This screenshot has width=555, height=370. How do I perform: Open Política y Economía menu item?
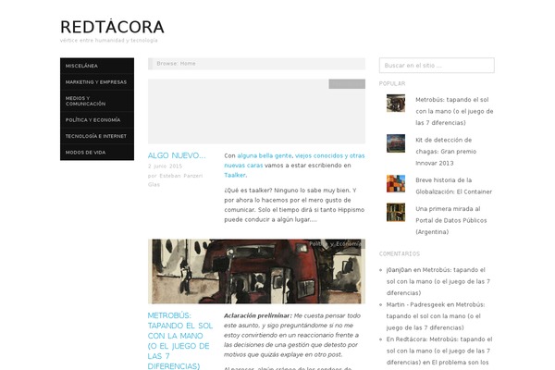pos(97,120)
